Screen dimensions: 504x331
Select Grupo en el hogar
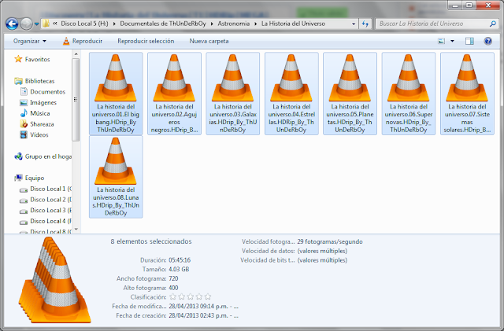click(43, 156)
